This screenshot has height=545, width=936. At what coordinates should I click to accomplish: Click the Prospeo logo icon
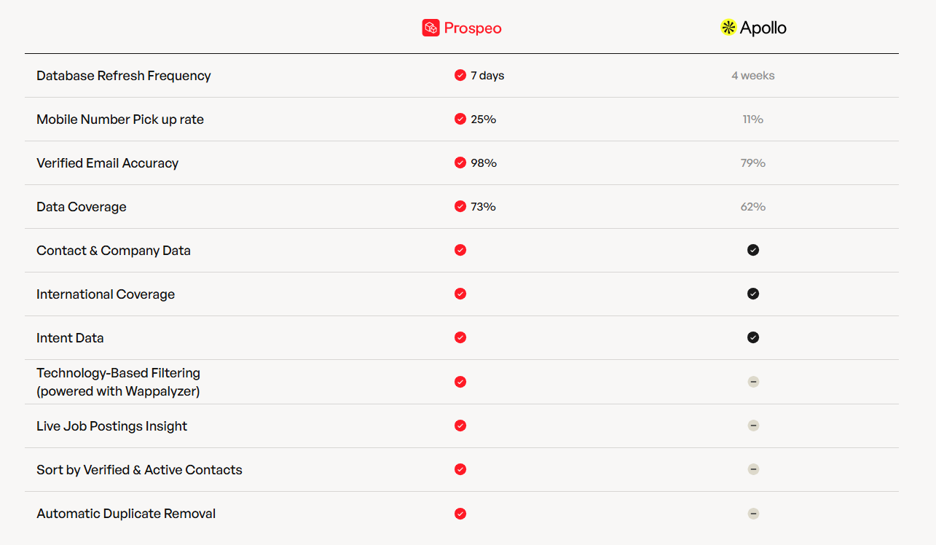[x=430, y=28]
